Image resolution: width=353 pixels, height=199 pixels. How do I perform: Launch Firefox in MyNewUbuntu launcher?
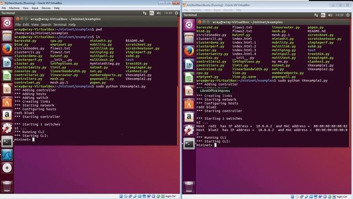pyautogui.click(x=7, y=49)
